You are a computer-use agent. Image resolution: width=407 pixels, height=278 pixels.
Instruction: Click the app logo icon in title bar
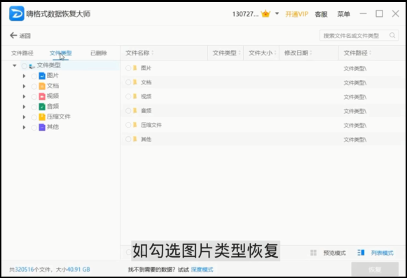(x=17, y=13)
